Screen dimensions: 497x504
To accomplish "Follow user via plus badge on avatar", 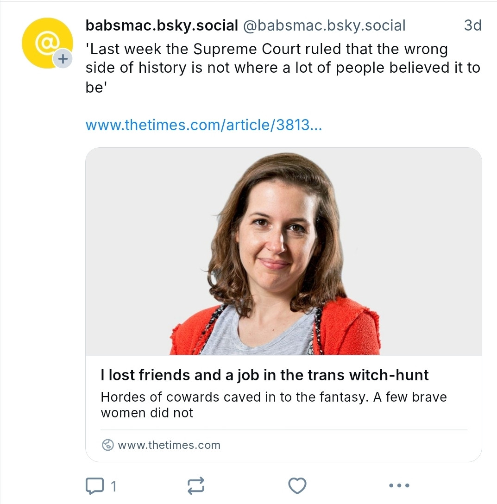I will coord(63,59).
